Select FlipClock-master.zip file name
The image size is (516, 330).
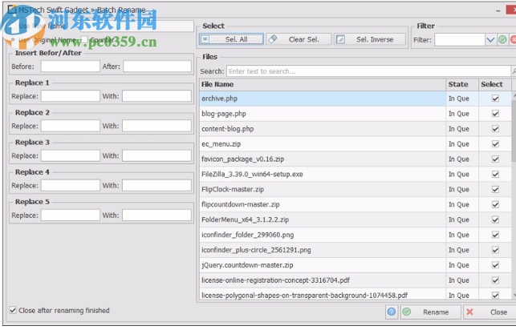[x=233, y=190]
